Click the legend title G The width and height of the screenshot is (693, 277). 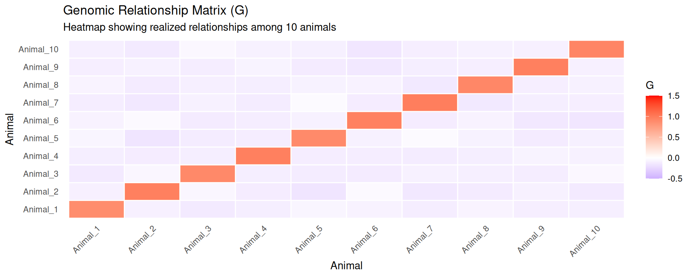pos(650,85)
